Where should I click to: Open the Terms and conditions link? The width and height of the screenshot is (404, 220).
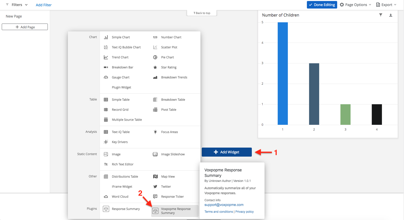click(219, 212)
